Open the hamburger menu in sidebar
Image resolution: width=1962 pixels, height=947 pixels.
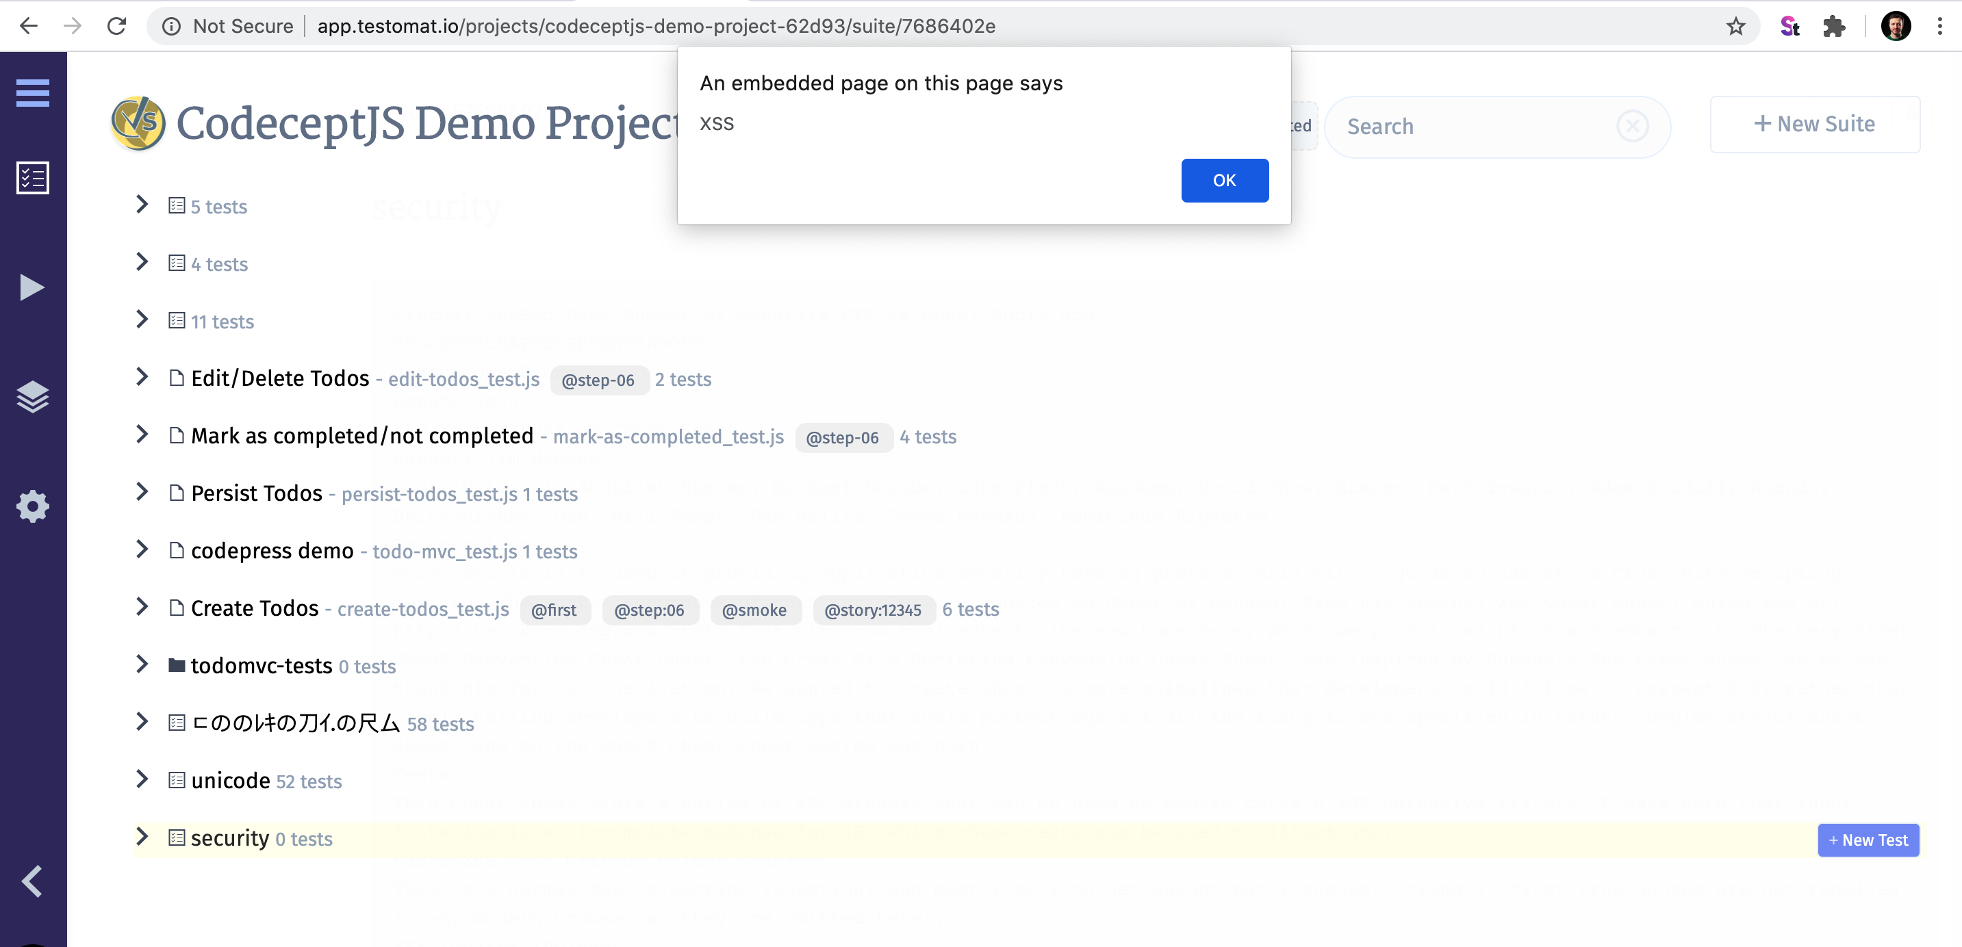tap(33, 93)
